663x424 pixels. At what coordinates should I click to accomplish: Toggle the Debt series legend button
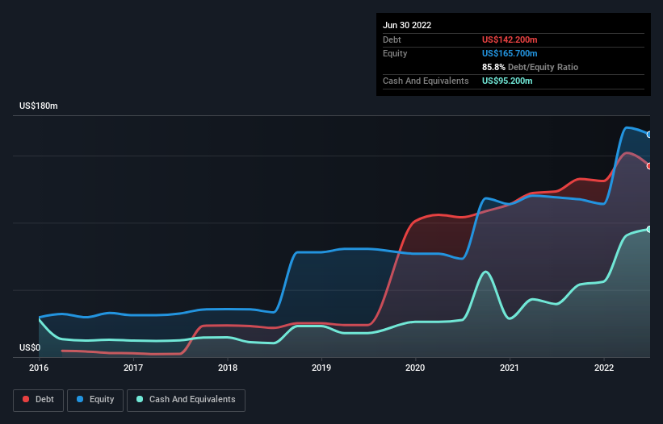pyautogui.click(x=39, y=400)
